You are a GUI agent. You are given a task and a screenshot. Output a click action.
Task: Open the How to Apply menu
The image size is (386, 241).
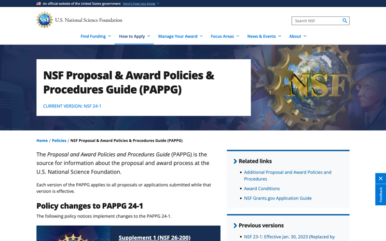[x=134, y=36]
